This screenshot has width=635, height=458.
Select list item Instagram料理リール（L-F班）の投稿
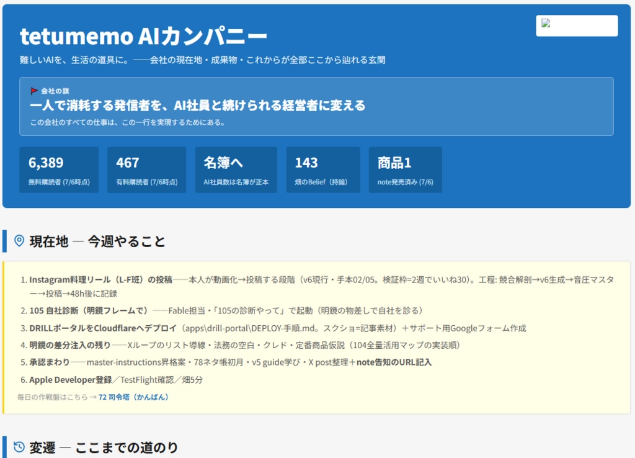click(x=322, y=286)
